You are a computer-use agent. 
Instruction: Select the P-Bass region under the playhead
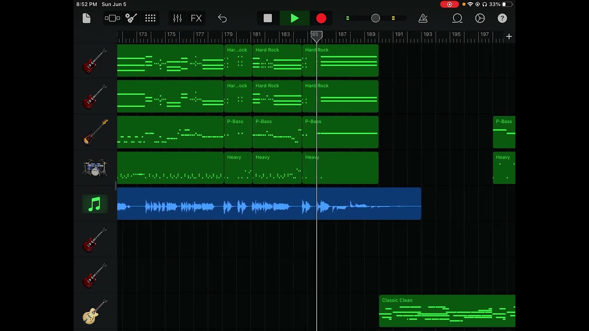[x=341, y=132]
